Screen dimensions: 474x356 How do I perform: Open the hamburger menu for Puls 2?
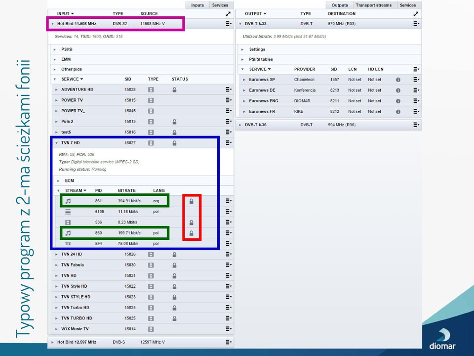tap(228, 122)
